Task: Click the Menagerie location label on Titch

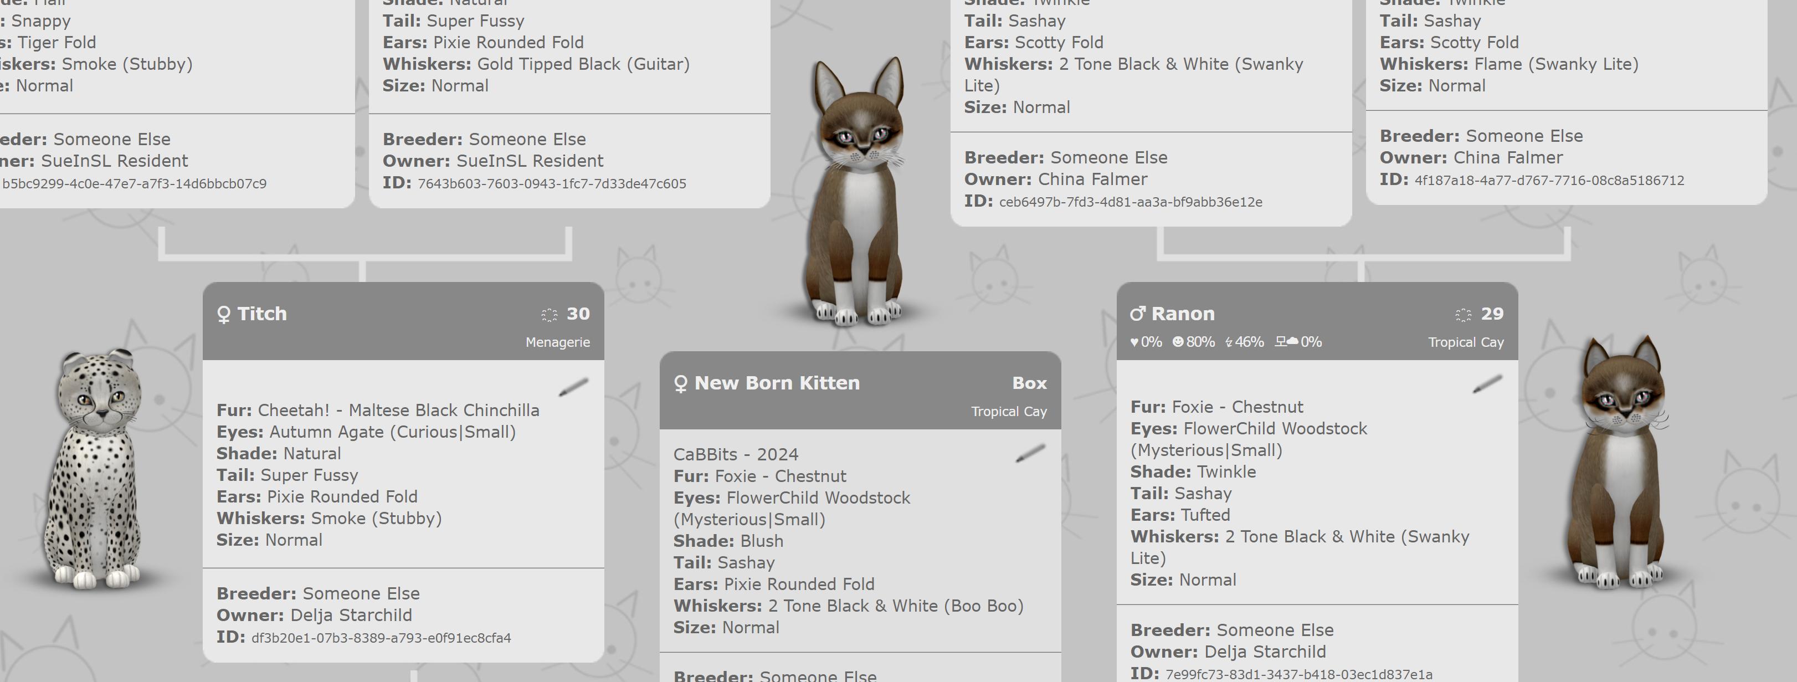Action: (x=557, y=342)
